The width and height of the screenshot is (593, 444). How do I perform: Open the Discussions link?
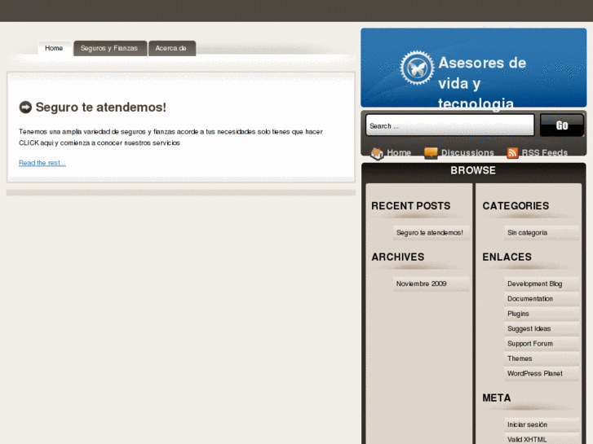point(467,152)
